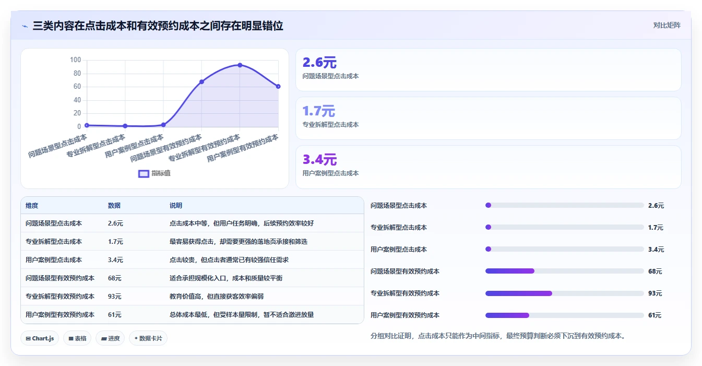Screen dimensions: 702x366
Task: Click table cell 专业拆解型有效预约成本
Action: 60,297
